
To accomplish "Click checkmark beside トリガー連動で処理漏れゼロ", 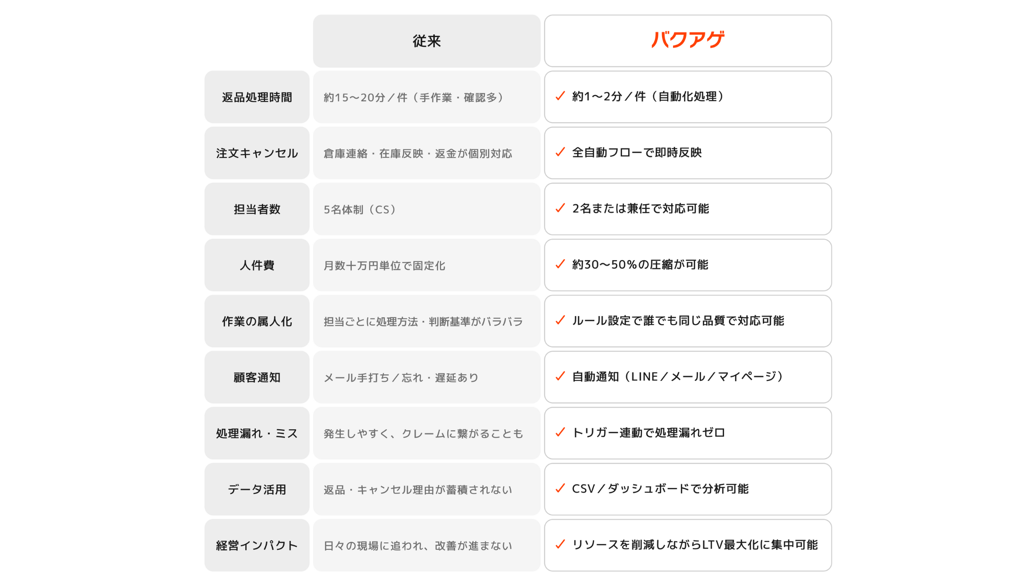I will [x=560, y=432].
